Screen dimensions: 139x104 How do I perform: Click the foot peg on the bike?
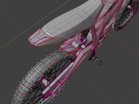coord(97,60)
